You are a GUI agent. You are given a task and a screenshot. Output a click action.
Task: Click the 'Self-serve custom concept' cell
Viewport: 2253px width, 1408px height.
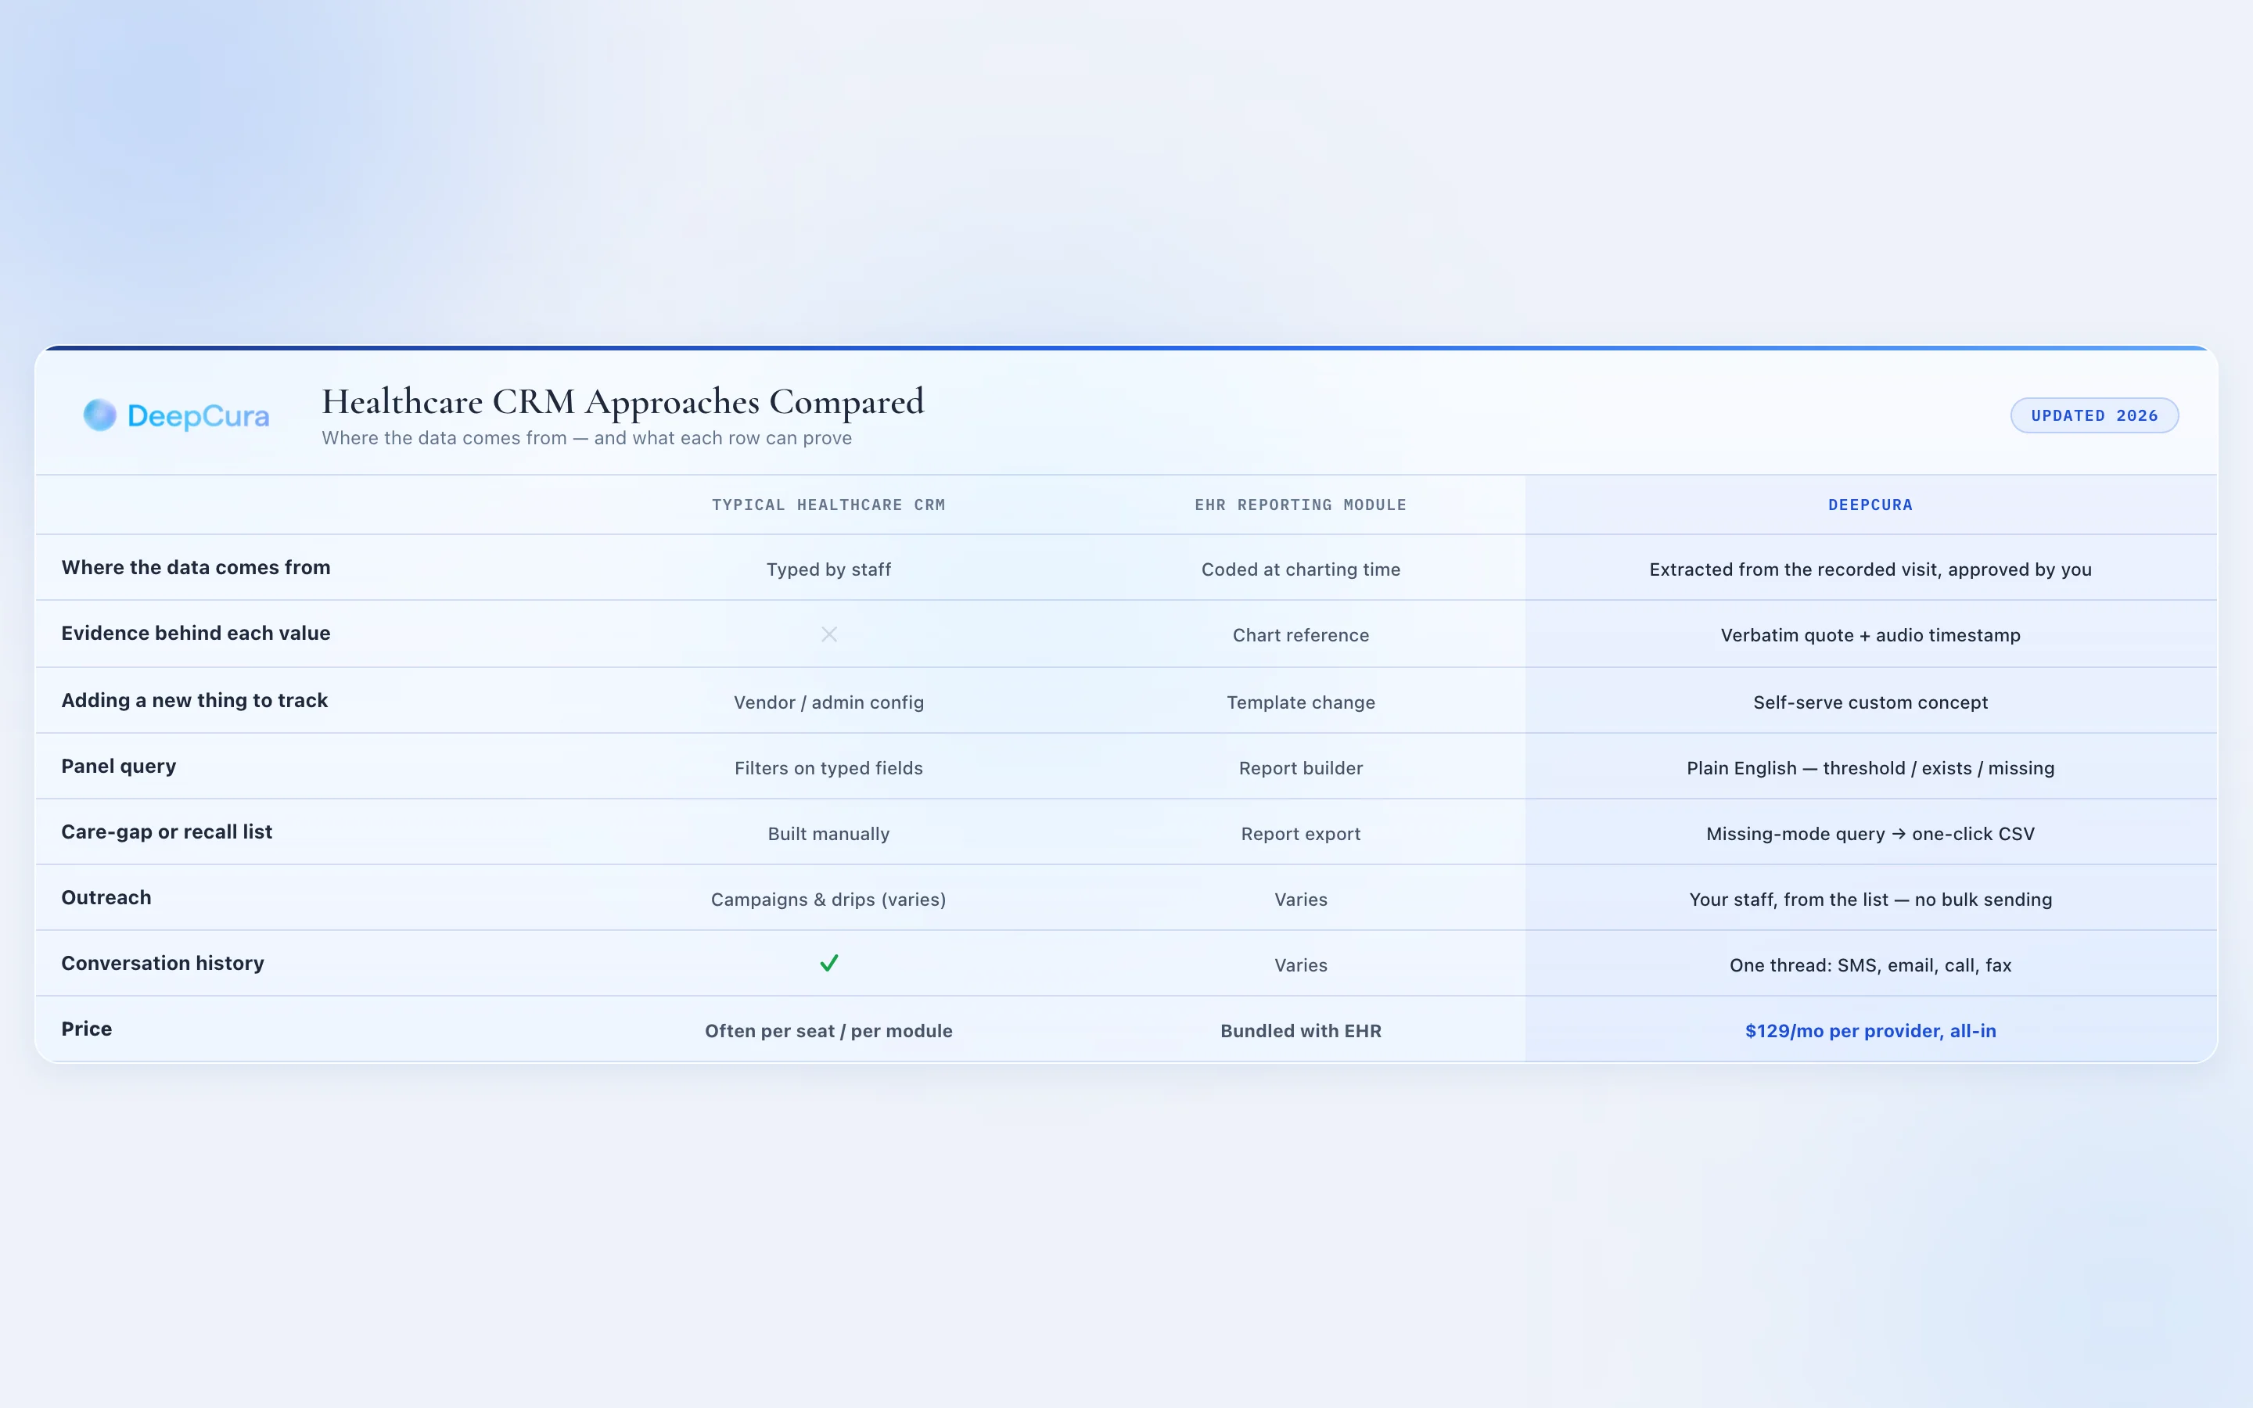click(1870, 702)
